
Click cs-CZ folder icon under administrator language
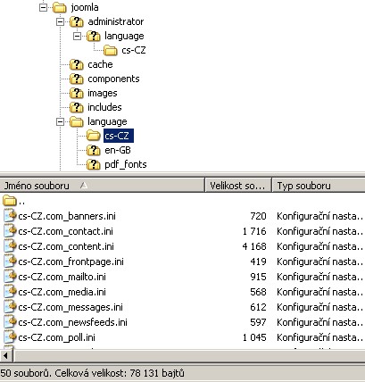click(111, 50)
